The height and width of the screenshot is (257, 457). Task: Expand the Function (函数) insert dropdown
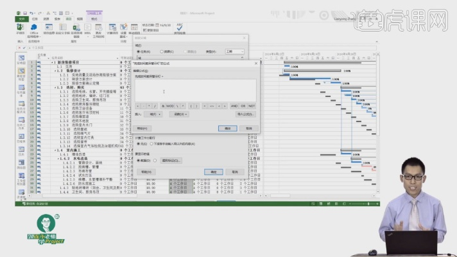[180, 114]
